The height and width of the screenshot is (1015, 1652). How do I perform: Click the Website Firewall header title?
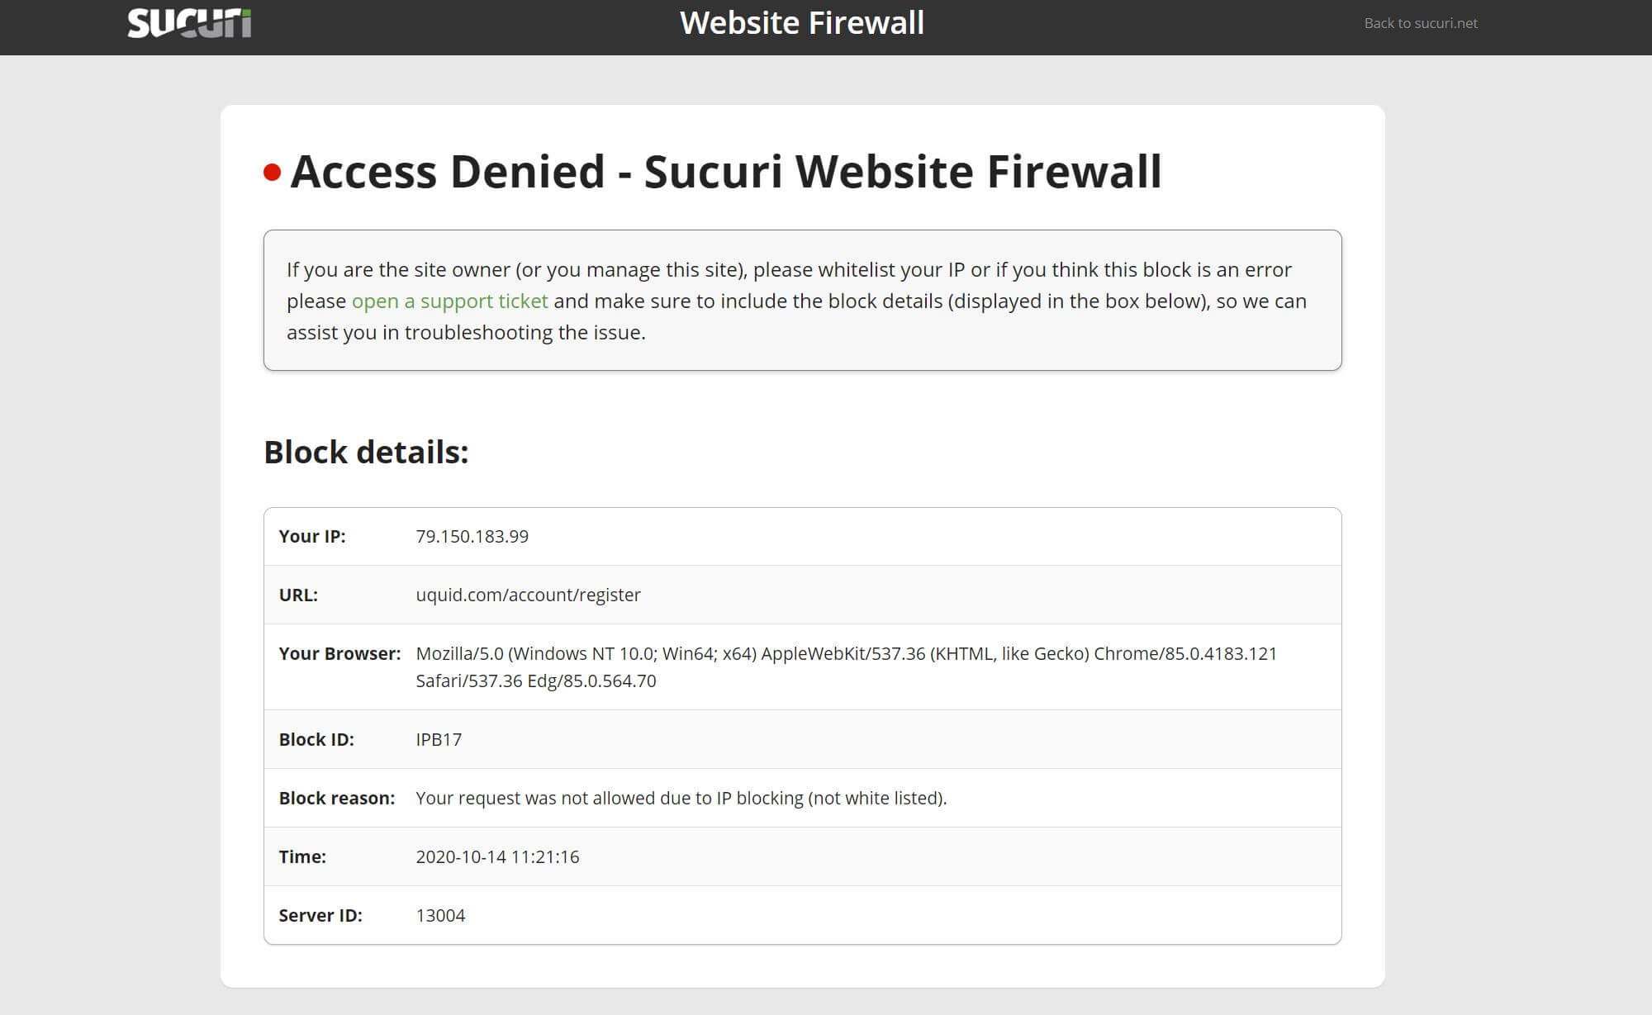point(802,23)
